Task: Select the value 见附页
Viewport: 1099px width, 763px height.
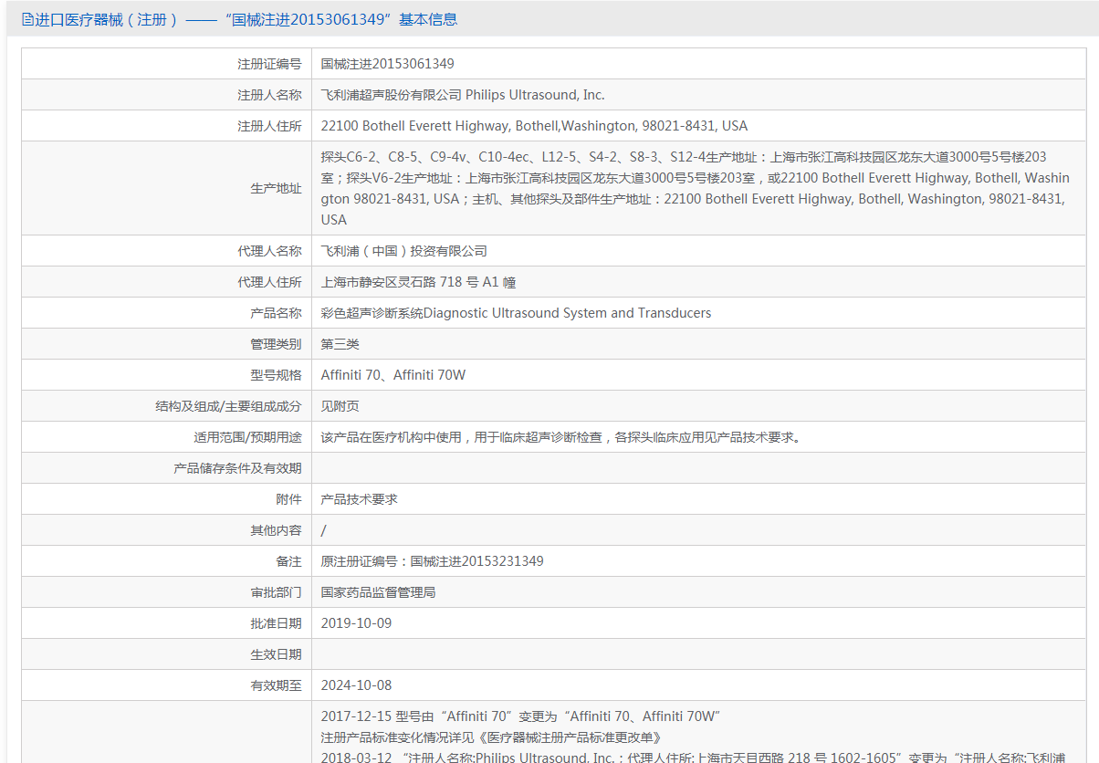Action: tap(340, 406)
